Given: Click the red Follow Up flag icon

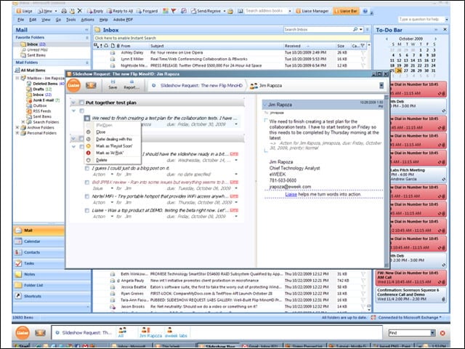Looking at the screenshot, I should (174, 11).
